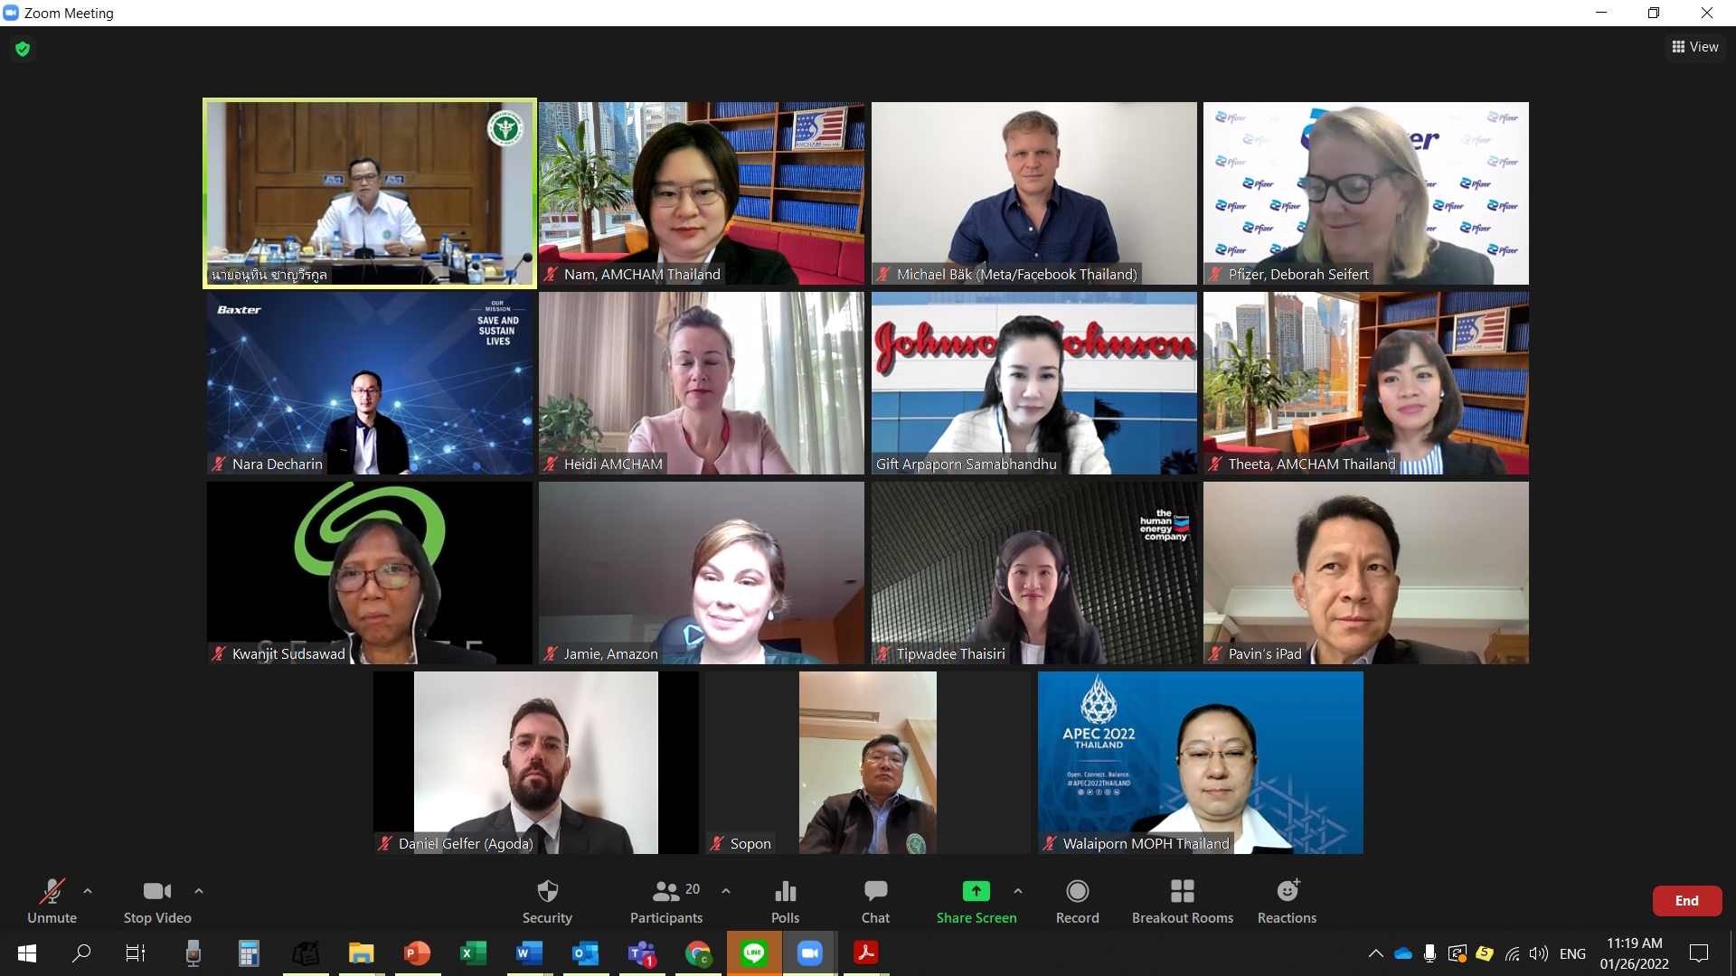Image resolution: width=1736 pixels, height=976 pixels.
Task: Unmute the microphone in Zoom toolbar
Action: point(52,901)
